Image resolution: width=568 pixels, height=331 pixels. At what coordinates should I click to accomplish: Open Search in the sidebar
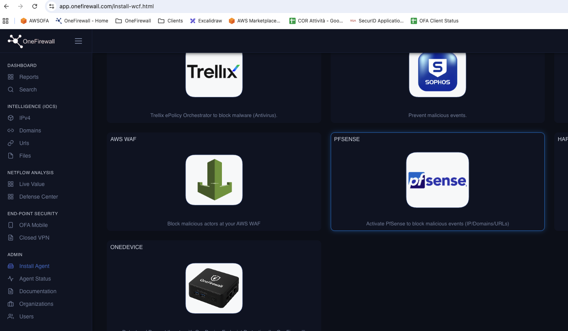(x=28, y=89)
